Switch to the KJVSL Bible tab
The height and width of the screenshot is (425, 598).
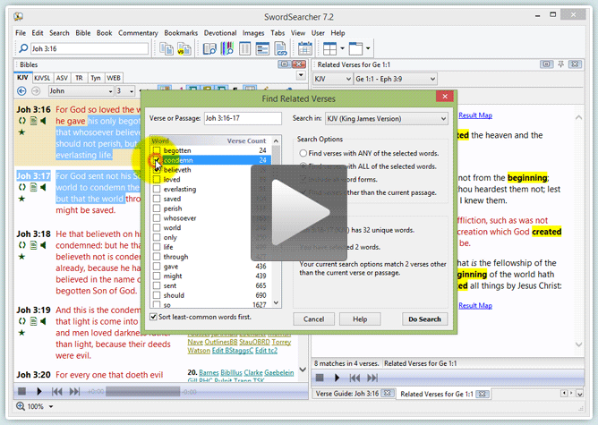pos(42,78)
